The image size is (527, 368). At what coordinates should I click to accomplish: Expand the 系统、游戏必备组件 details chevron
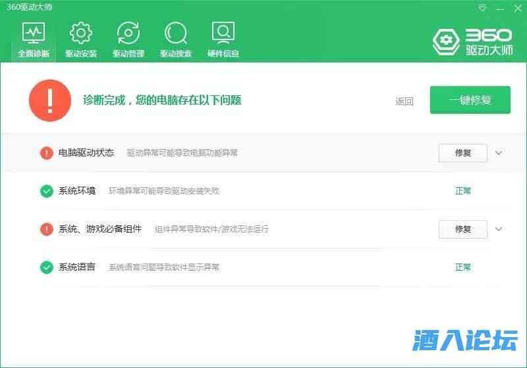[499, 229]
